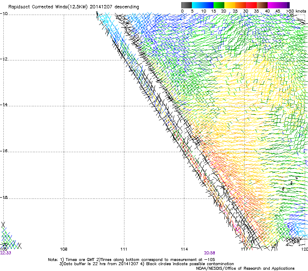This screenshot has height=271, width=308.
Task: Click the blue 10-15 knots legend swatch
Action: (208, 5)
